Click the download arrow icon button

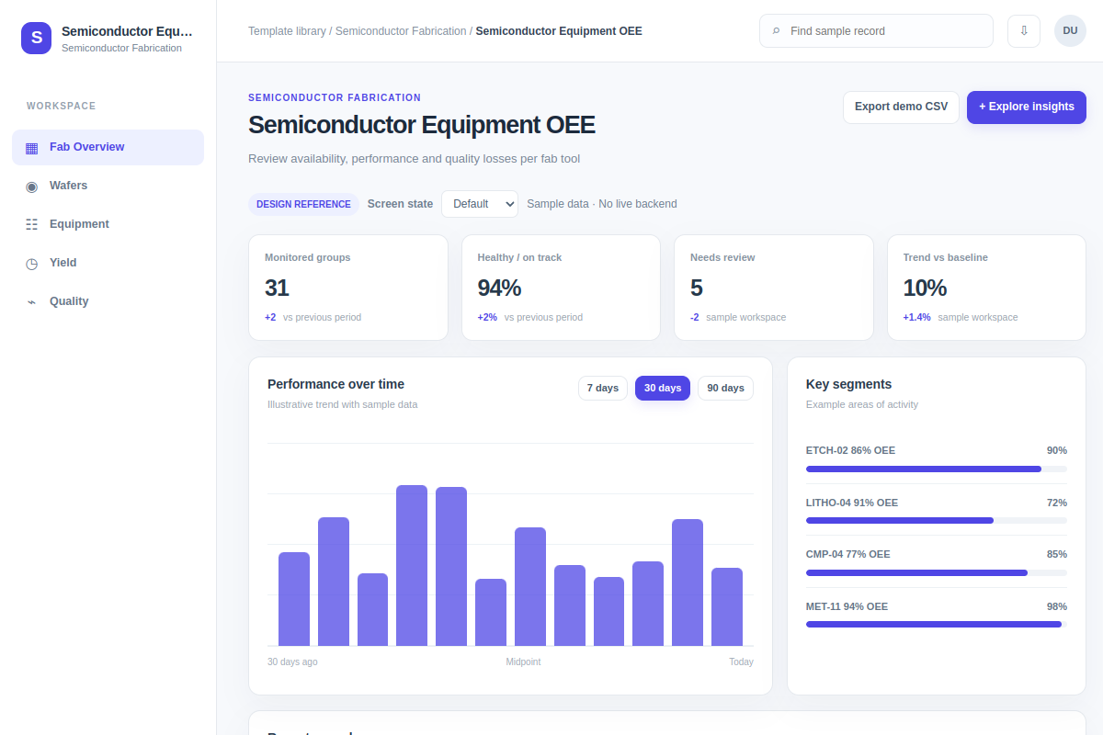click(1024, 30)
